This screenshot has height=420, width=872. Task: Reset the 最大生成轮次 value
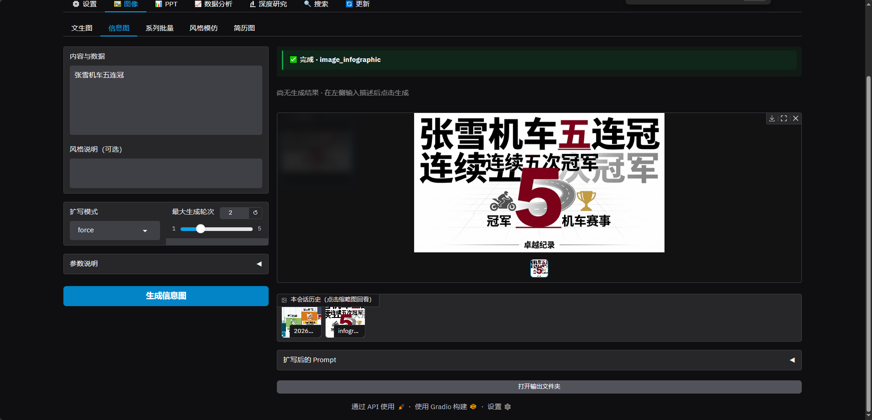pyautogui.click(x=255, y=213)
